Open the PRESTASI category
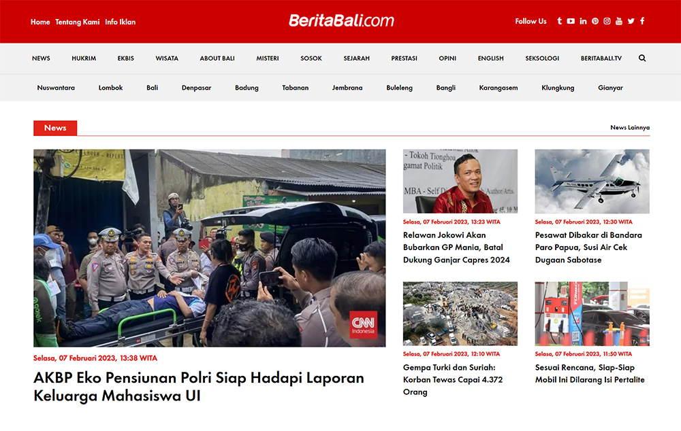The height and width of the screenshot is (431, 681). tap(404, 58)
